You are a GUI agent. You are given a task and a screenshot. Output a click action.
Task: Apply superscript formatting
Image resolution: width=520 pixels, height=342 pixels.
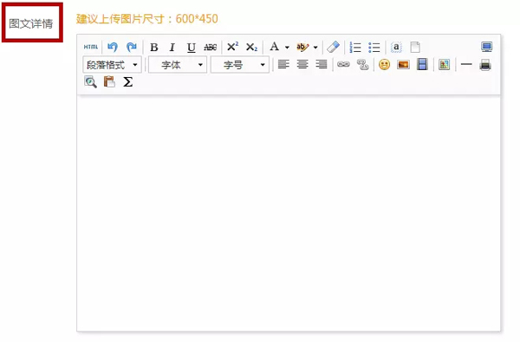(x=232, y=47)
